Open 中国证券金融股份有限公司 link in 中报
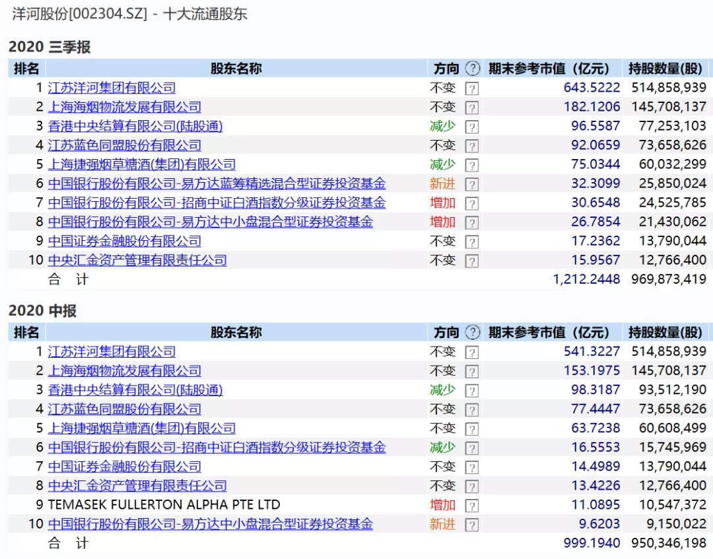 point(125,467)
